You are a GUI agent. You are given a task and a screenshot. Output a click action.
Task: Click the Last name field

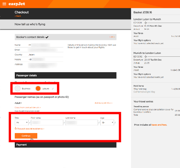(82, 122)
